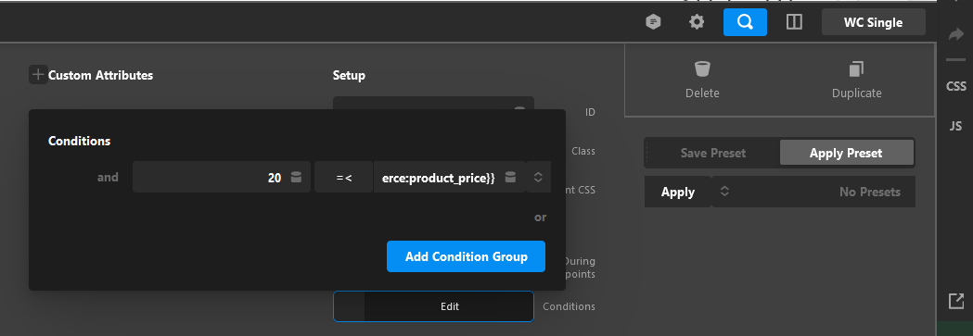Duplicate the element using the copy icon
The image size is (973, 336).
tap(856, 68)
